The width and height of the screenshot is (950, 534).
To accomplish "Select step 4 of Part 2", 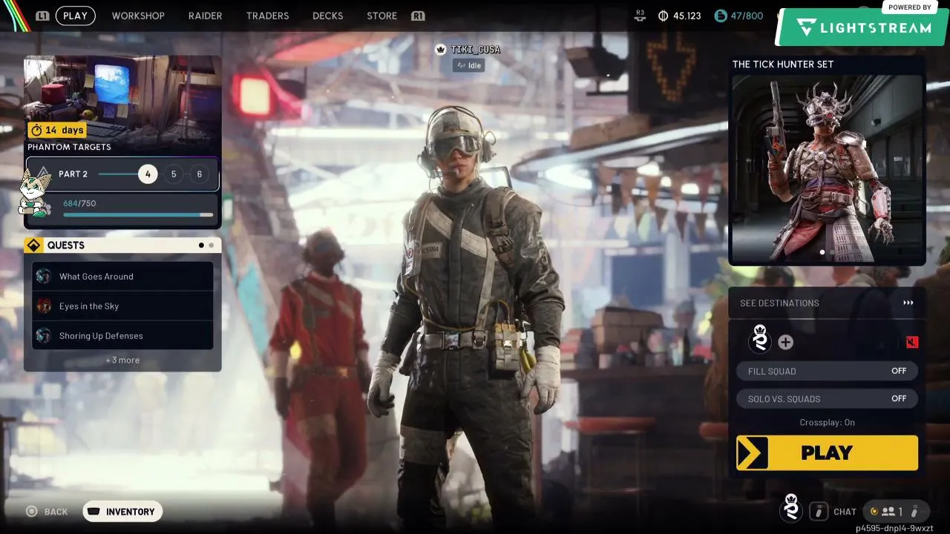I will pyautogui.click(x=148, y=174).
